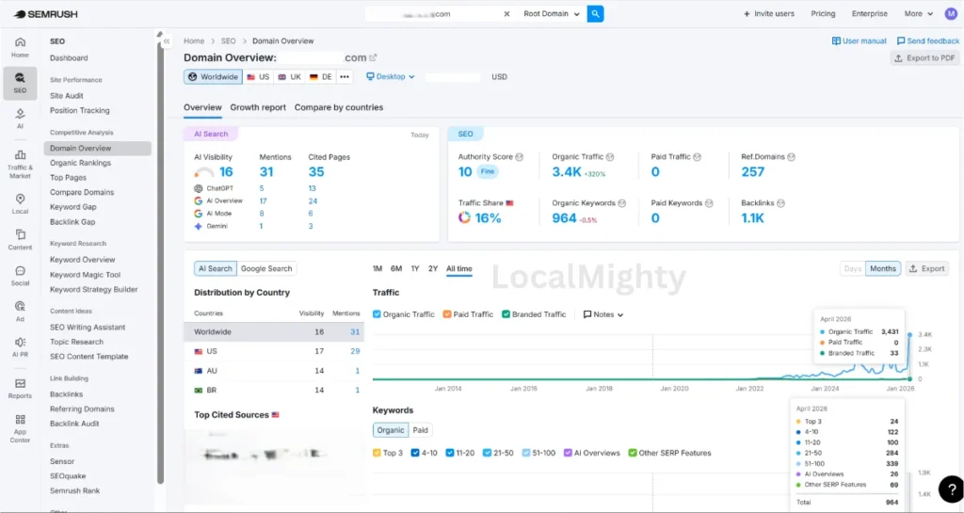
Task: Click the help question mark bubble
Action: coord(951,489)
